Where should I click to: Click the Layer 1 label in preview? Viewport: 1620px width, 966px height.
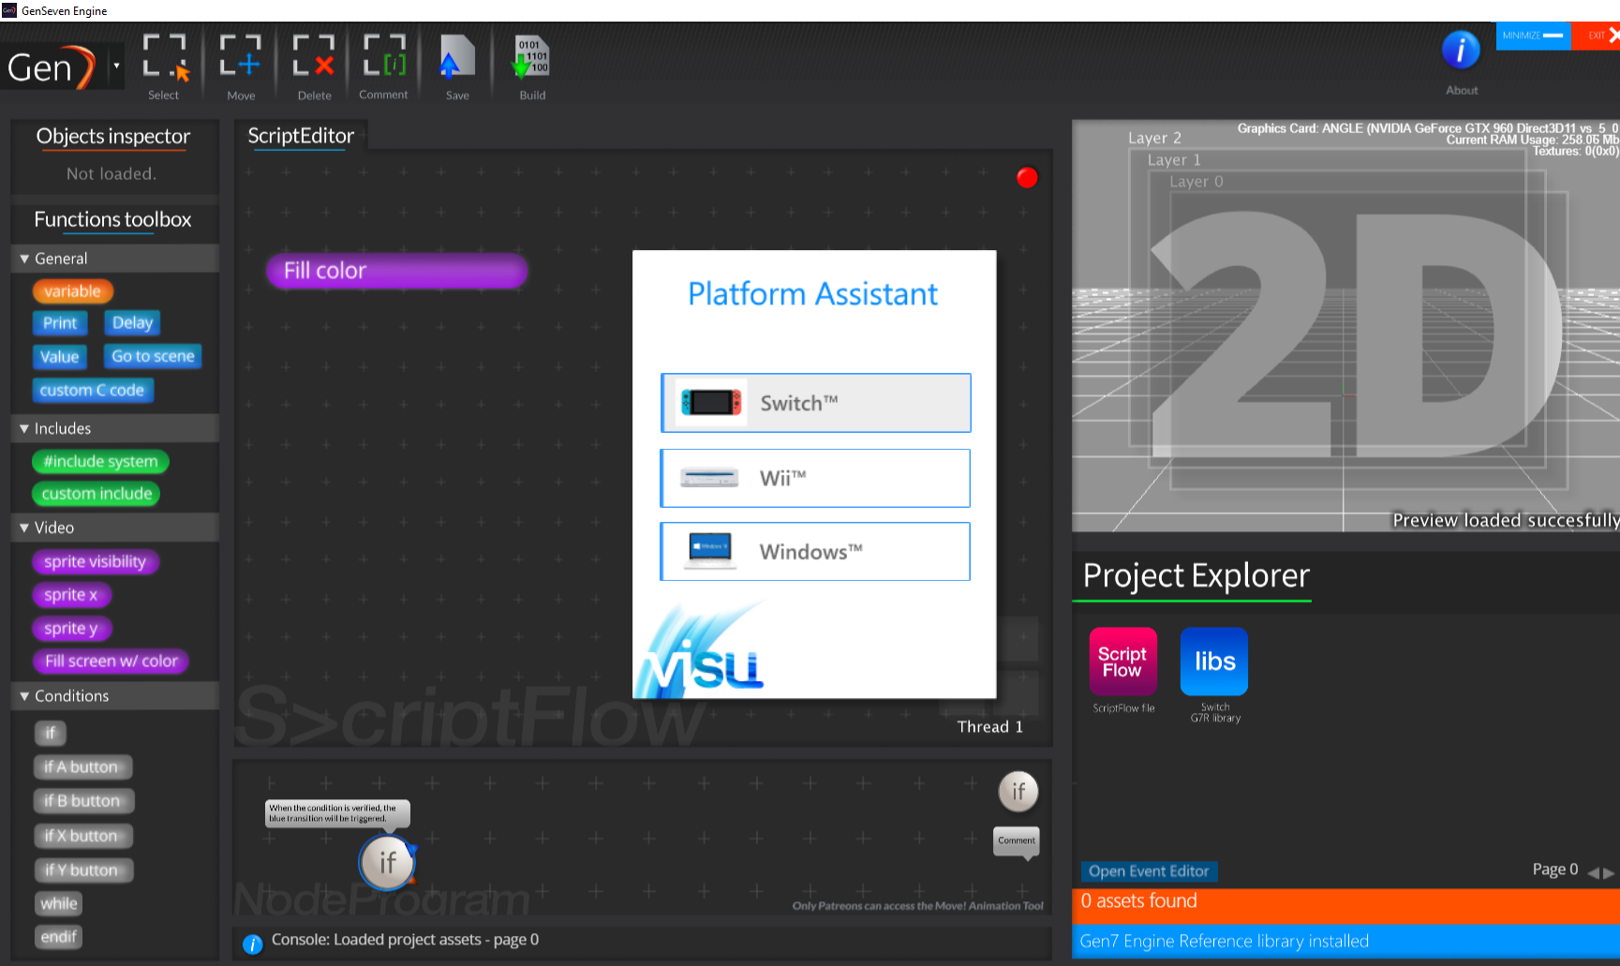[x=1174, y=160]
